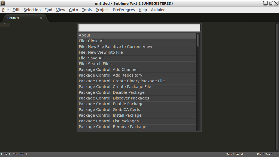Choose Package Control: Create Binary Package File
Screen dimensions: 279x157
click(137, 81)
